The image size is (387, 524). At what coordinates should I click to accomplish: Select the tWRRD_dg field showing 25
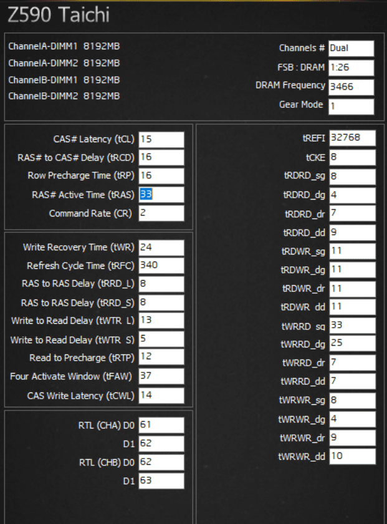[353, 344]
